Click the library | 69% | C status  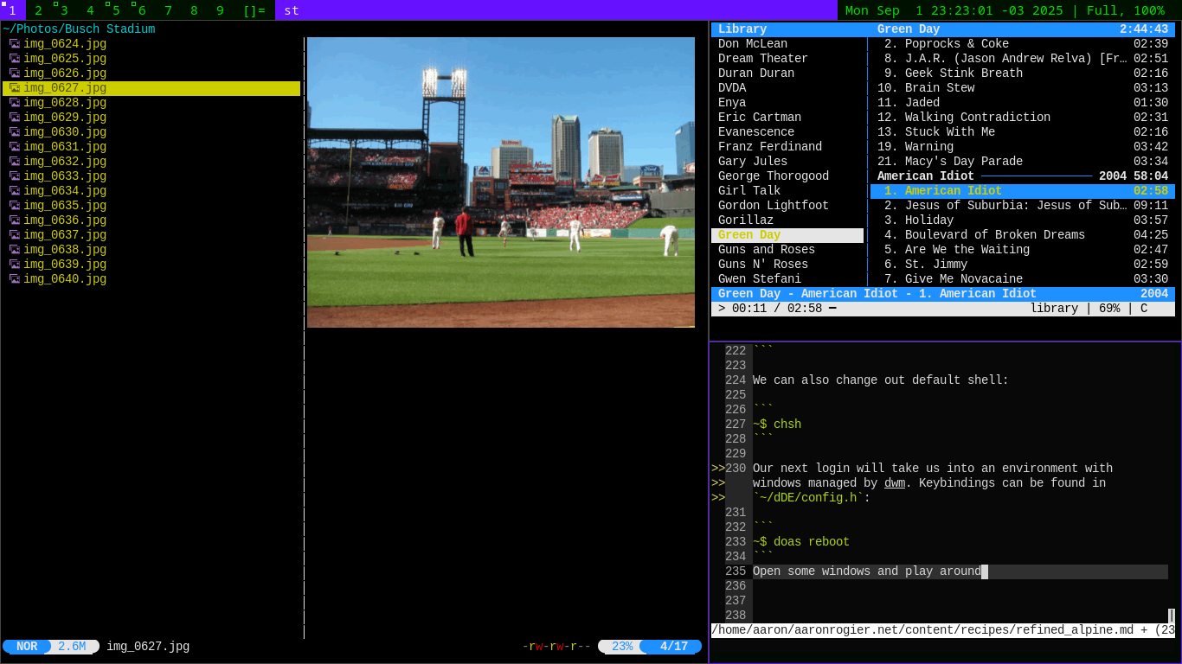pos(1089,309)
